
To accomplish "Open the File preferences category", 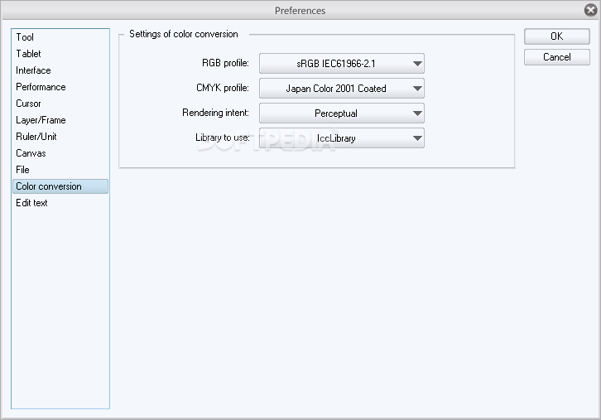I will (60, 170).
